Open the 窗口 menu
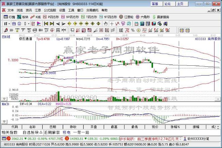The height and width of the screenshot is (148, 222). click(80, 10)
